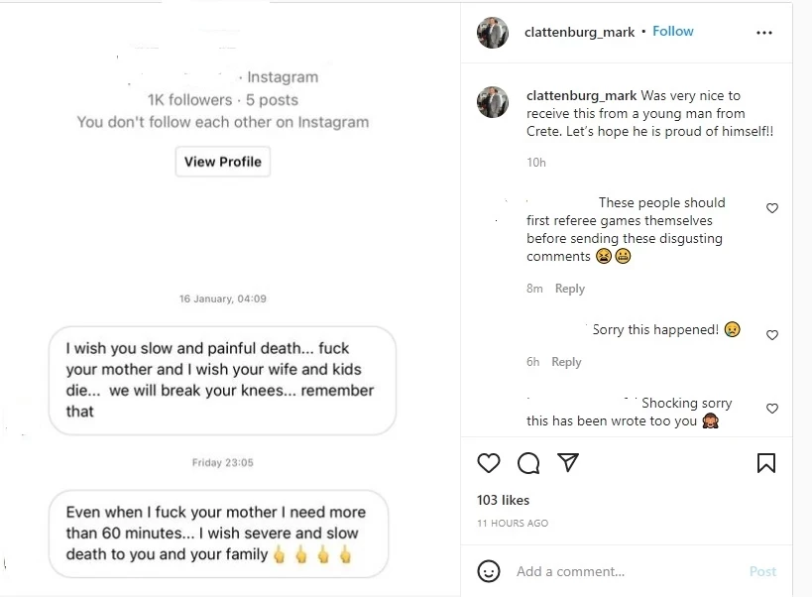
Task: Reply to the comment posted 6h ago
Action: [566, 362]
